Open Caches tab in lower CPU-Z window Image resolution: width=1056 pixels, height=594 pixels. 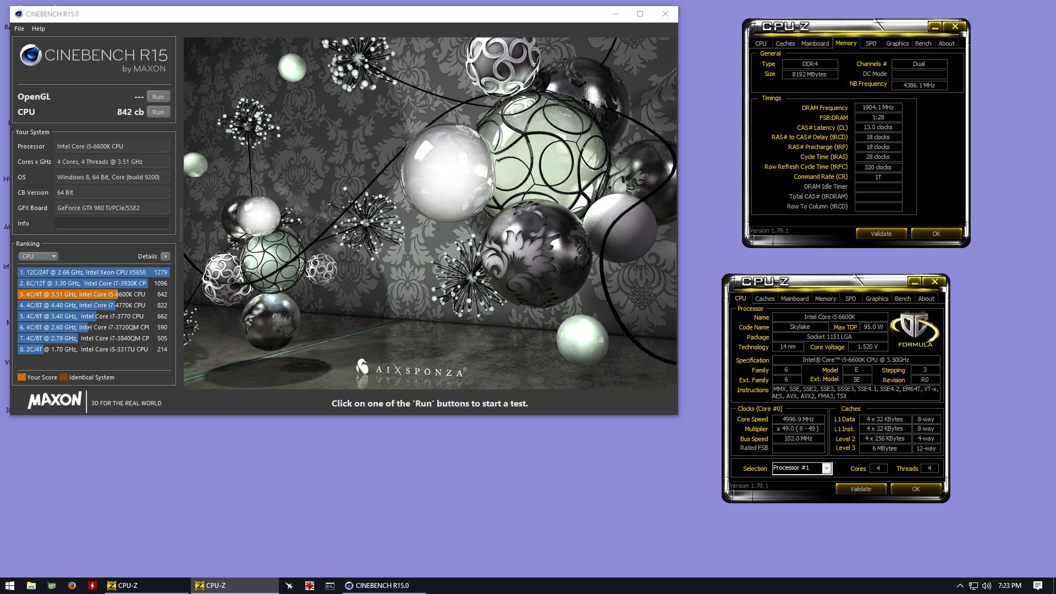click(x=765, y=299)
